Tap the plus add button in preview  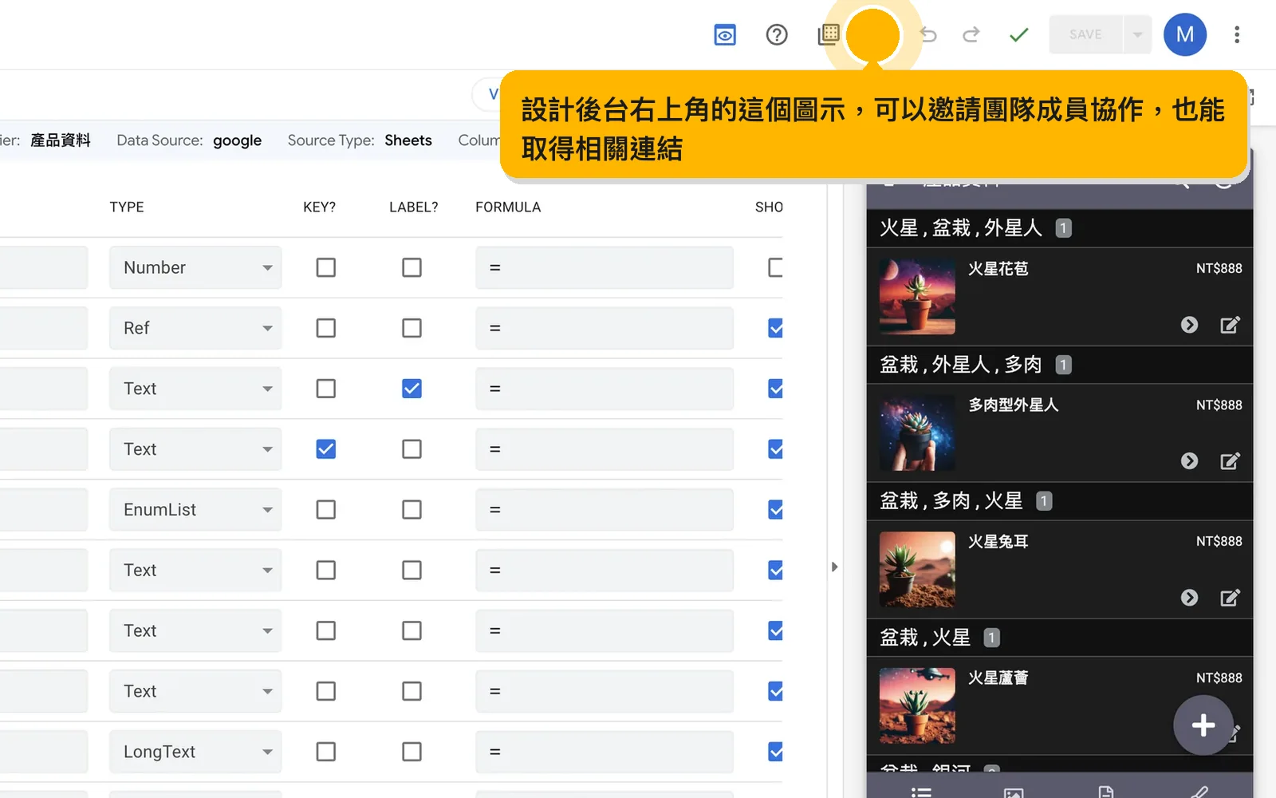1203,725
